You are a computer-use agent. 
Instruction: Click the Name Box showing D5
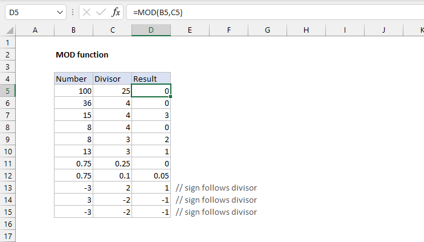[x=35, y=13]
